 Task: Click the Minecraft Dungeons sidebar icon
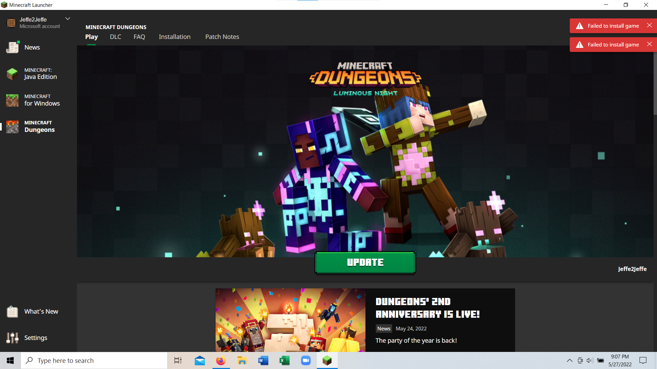[13, 126]
